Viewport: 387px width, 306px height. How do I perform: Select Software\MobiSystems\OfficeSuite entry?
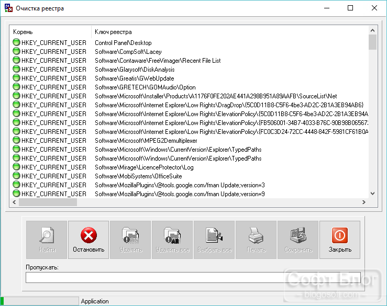138,176
